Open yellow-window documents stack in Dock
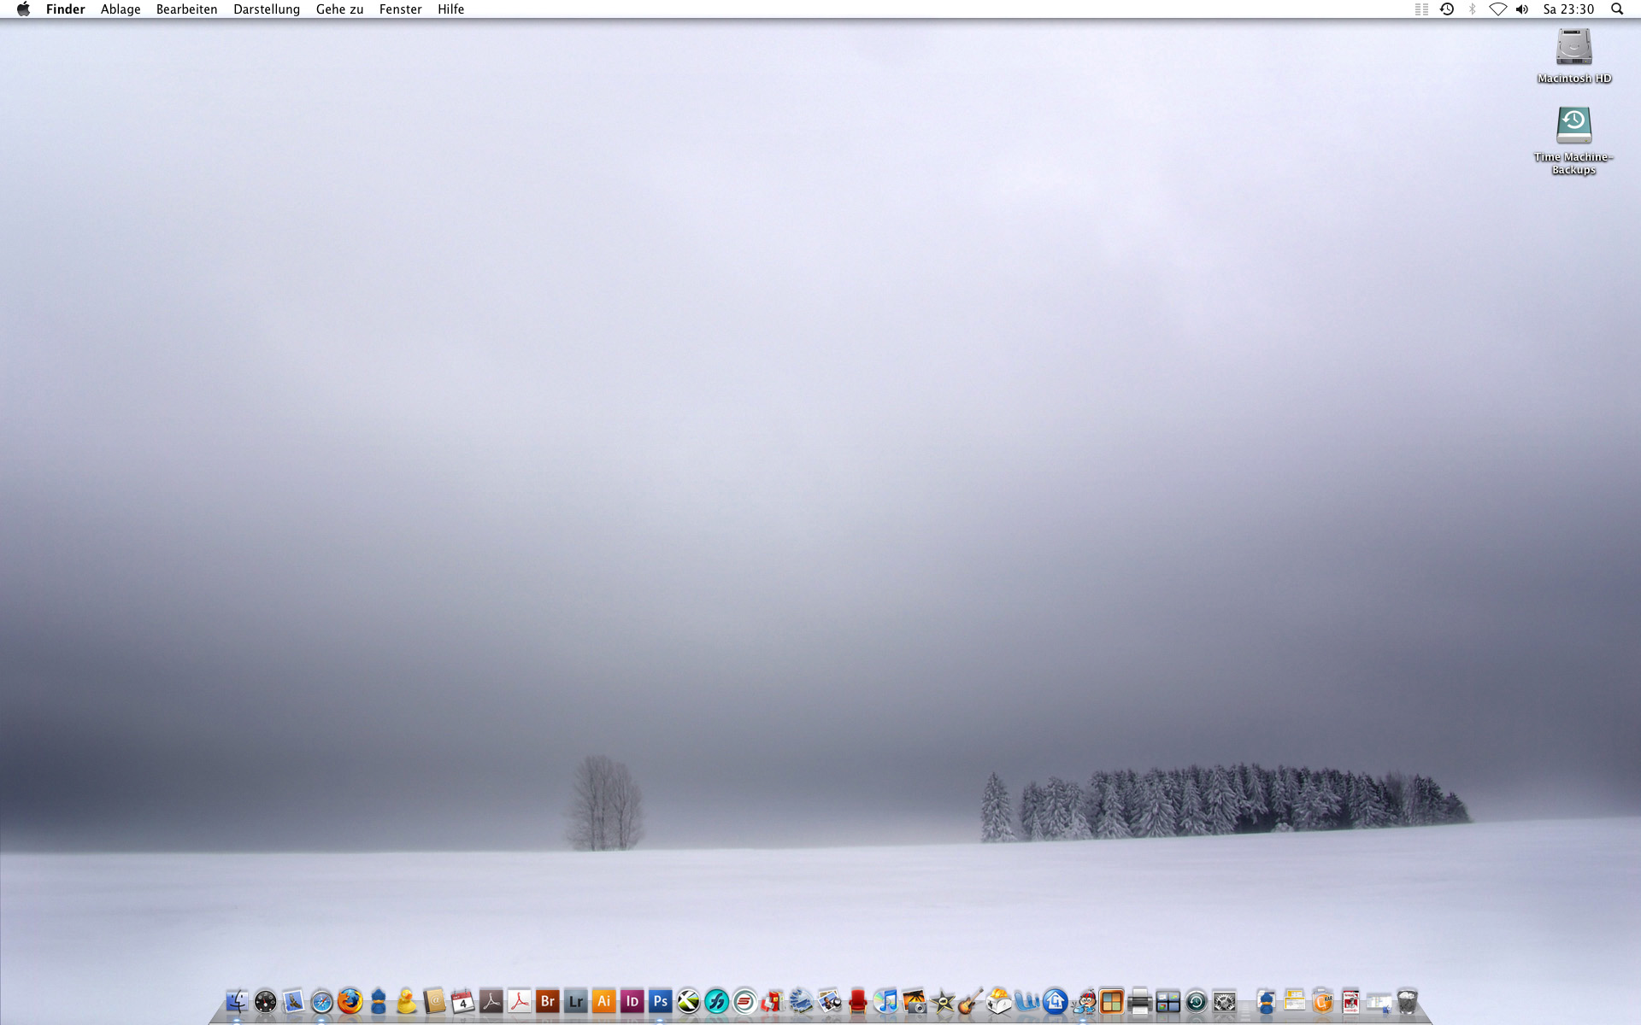This screenshot has height=1025, width=1641. (x=1294, y=1001)
